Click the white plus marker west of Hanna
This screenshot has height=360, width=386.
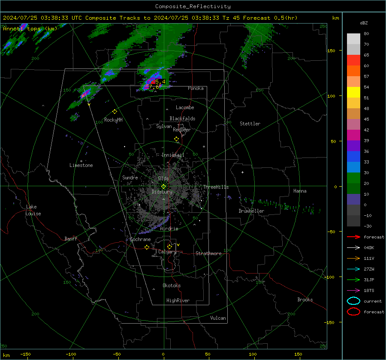point(242,172)
